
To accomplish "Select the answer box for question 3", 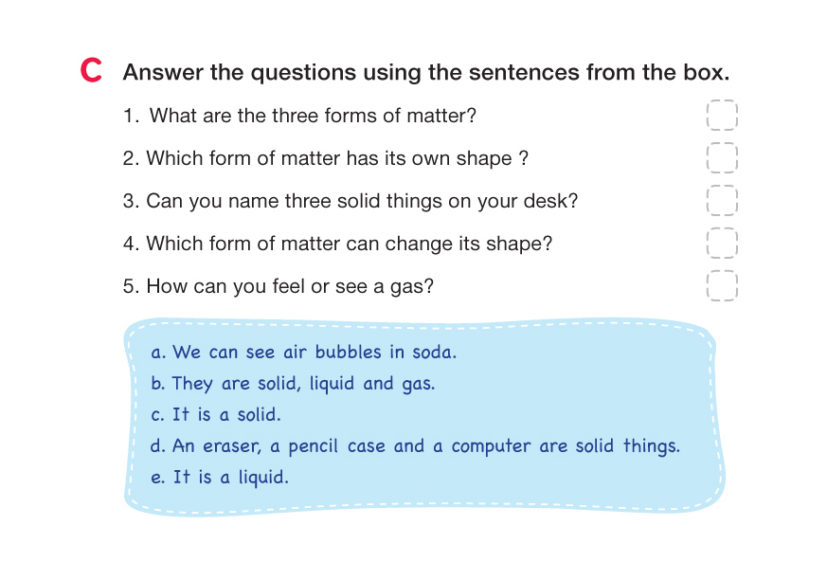I will point(722,201).
